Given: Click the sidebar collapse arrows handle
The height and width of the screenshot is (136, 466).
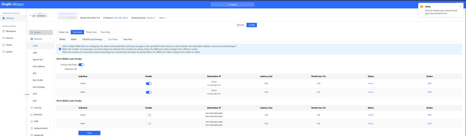Looking at the screenshot, I should coord(27,95).
